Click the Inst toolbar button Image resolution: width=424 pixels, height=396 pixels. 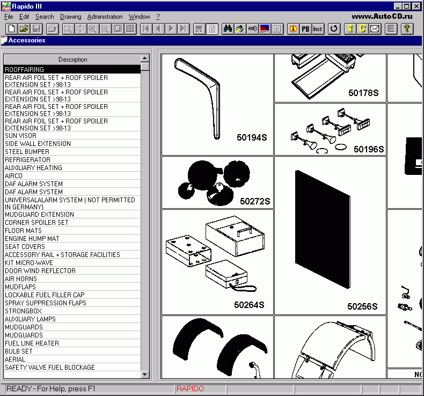[x=318, y=28]
